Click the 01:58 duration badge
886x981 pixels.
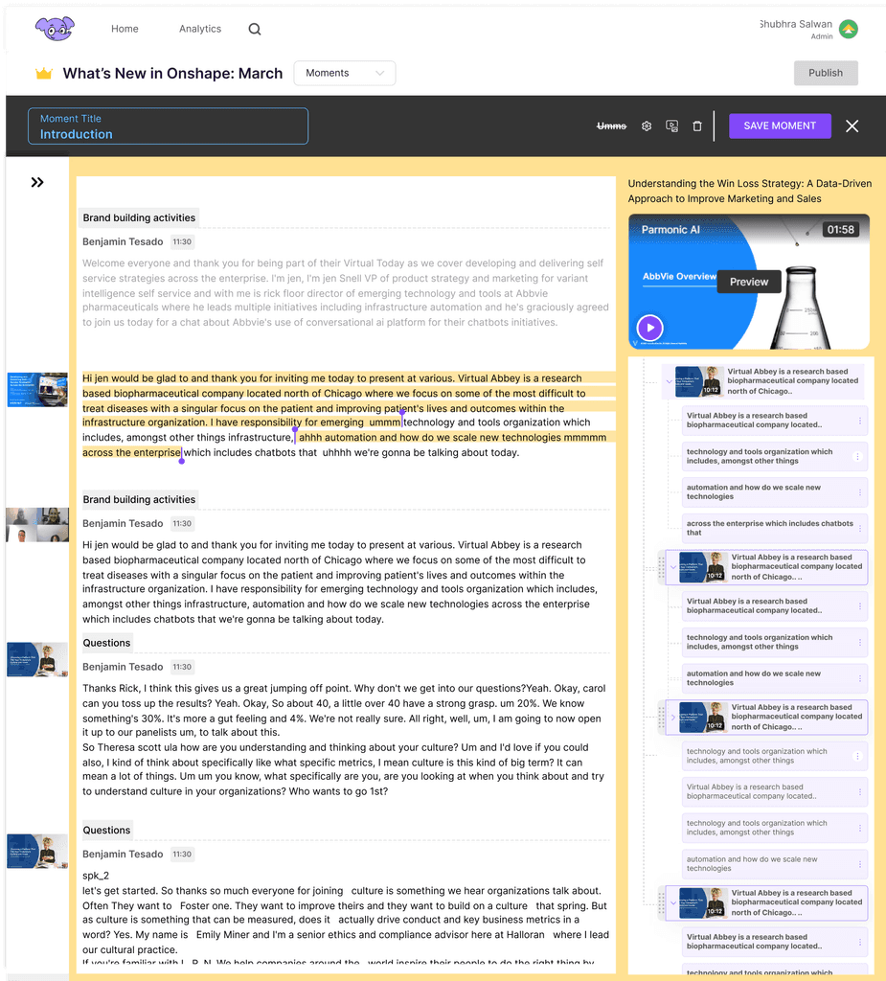click(840, 230)
